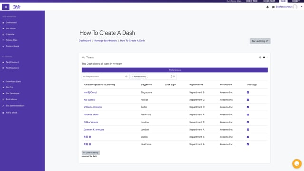Click message envelope for Isabella Miller
This screenshot has height=171, width=304.
(248, 114)
